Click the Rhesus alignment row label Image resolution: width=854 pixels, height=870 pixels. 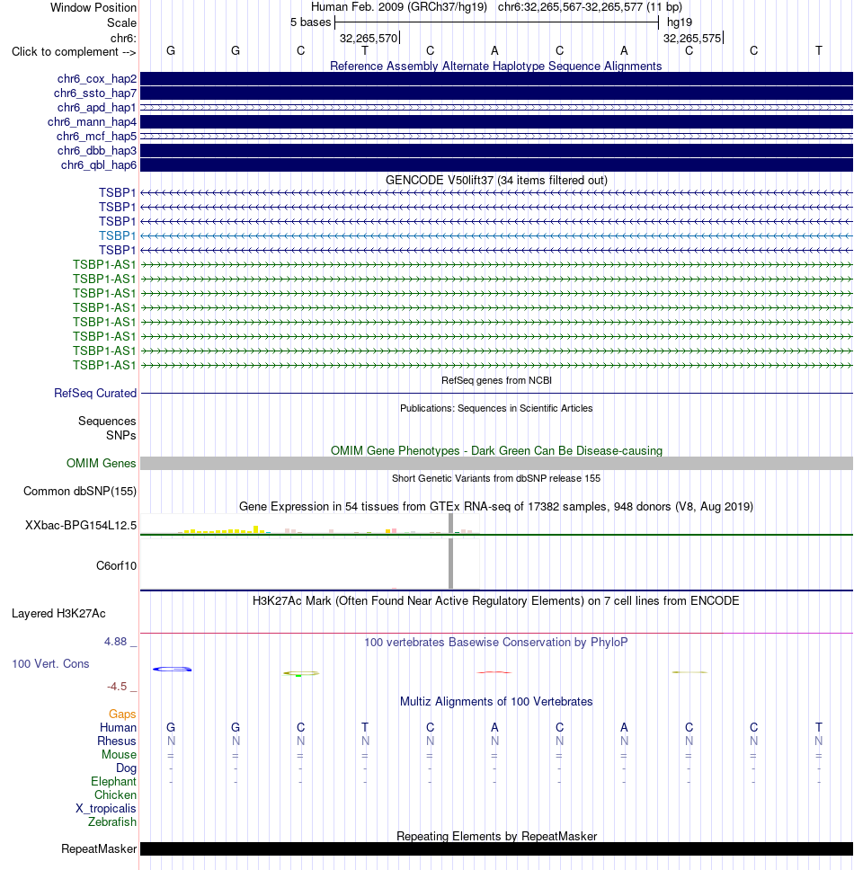(117, 741)
